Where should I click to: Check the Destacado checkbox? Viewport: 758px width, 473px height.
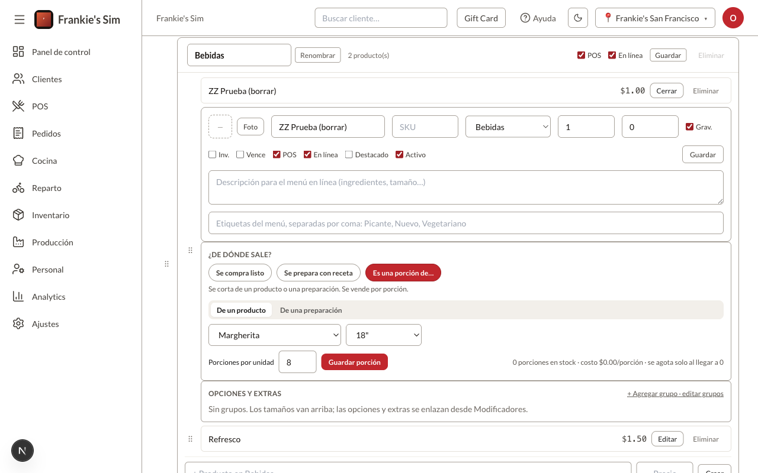coord(349,155)
